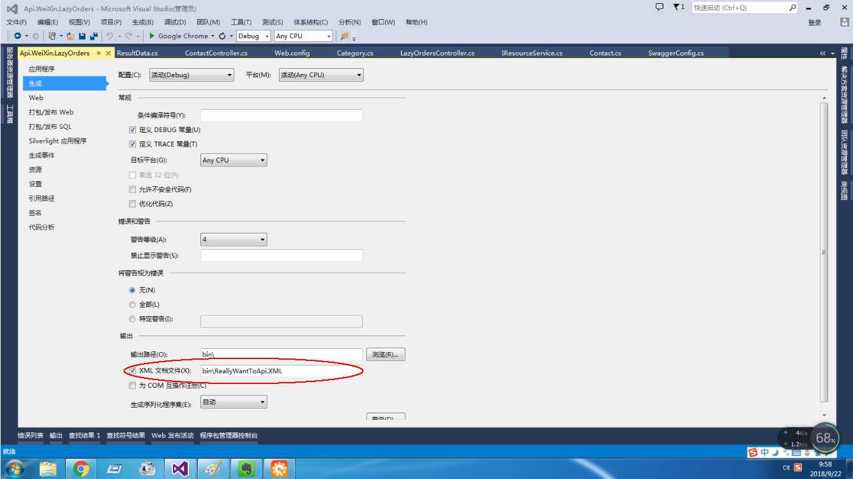853x479 pixels.
Task: Expand the document tab overflow dropdown
Action: (833, 54)
